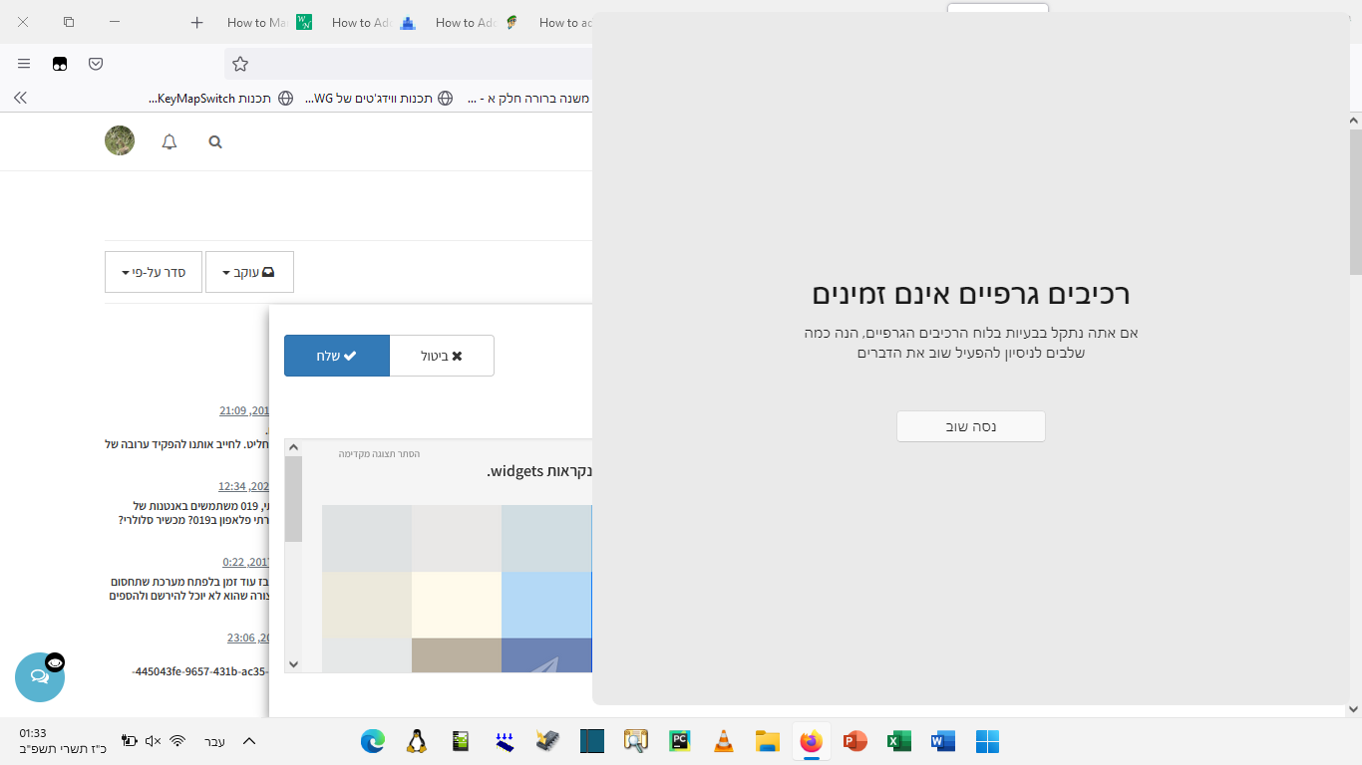
Task: Click הסתר תצוגה מקדימה to hide preview
Action: click(x=379, y=454)
